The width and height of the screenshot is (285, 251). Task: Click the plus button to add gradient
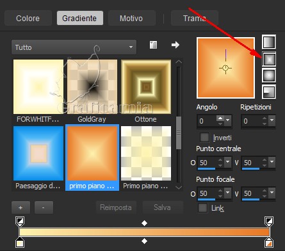(20, 207)
